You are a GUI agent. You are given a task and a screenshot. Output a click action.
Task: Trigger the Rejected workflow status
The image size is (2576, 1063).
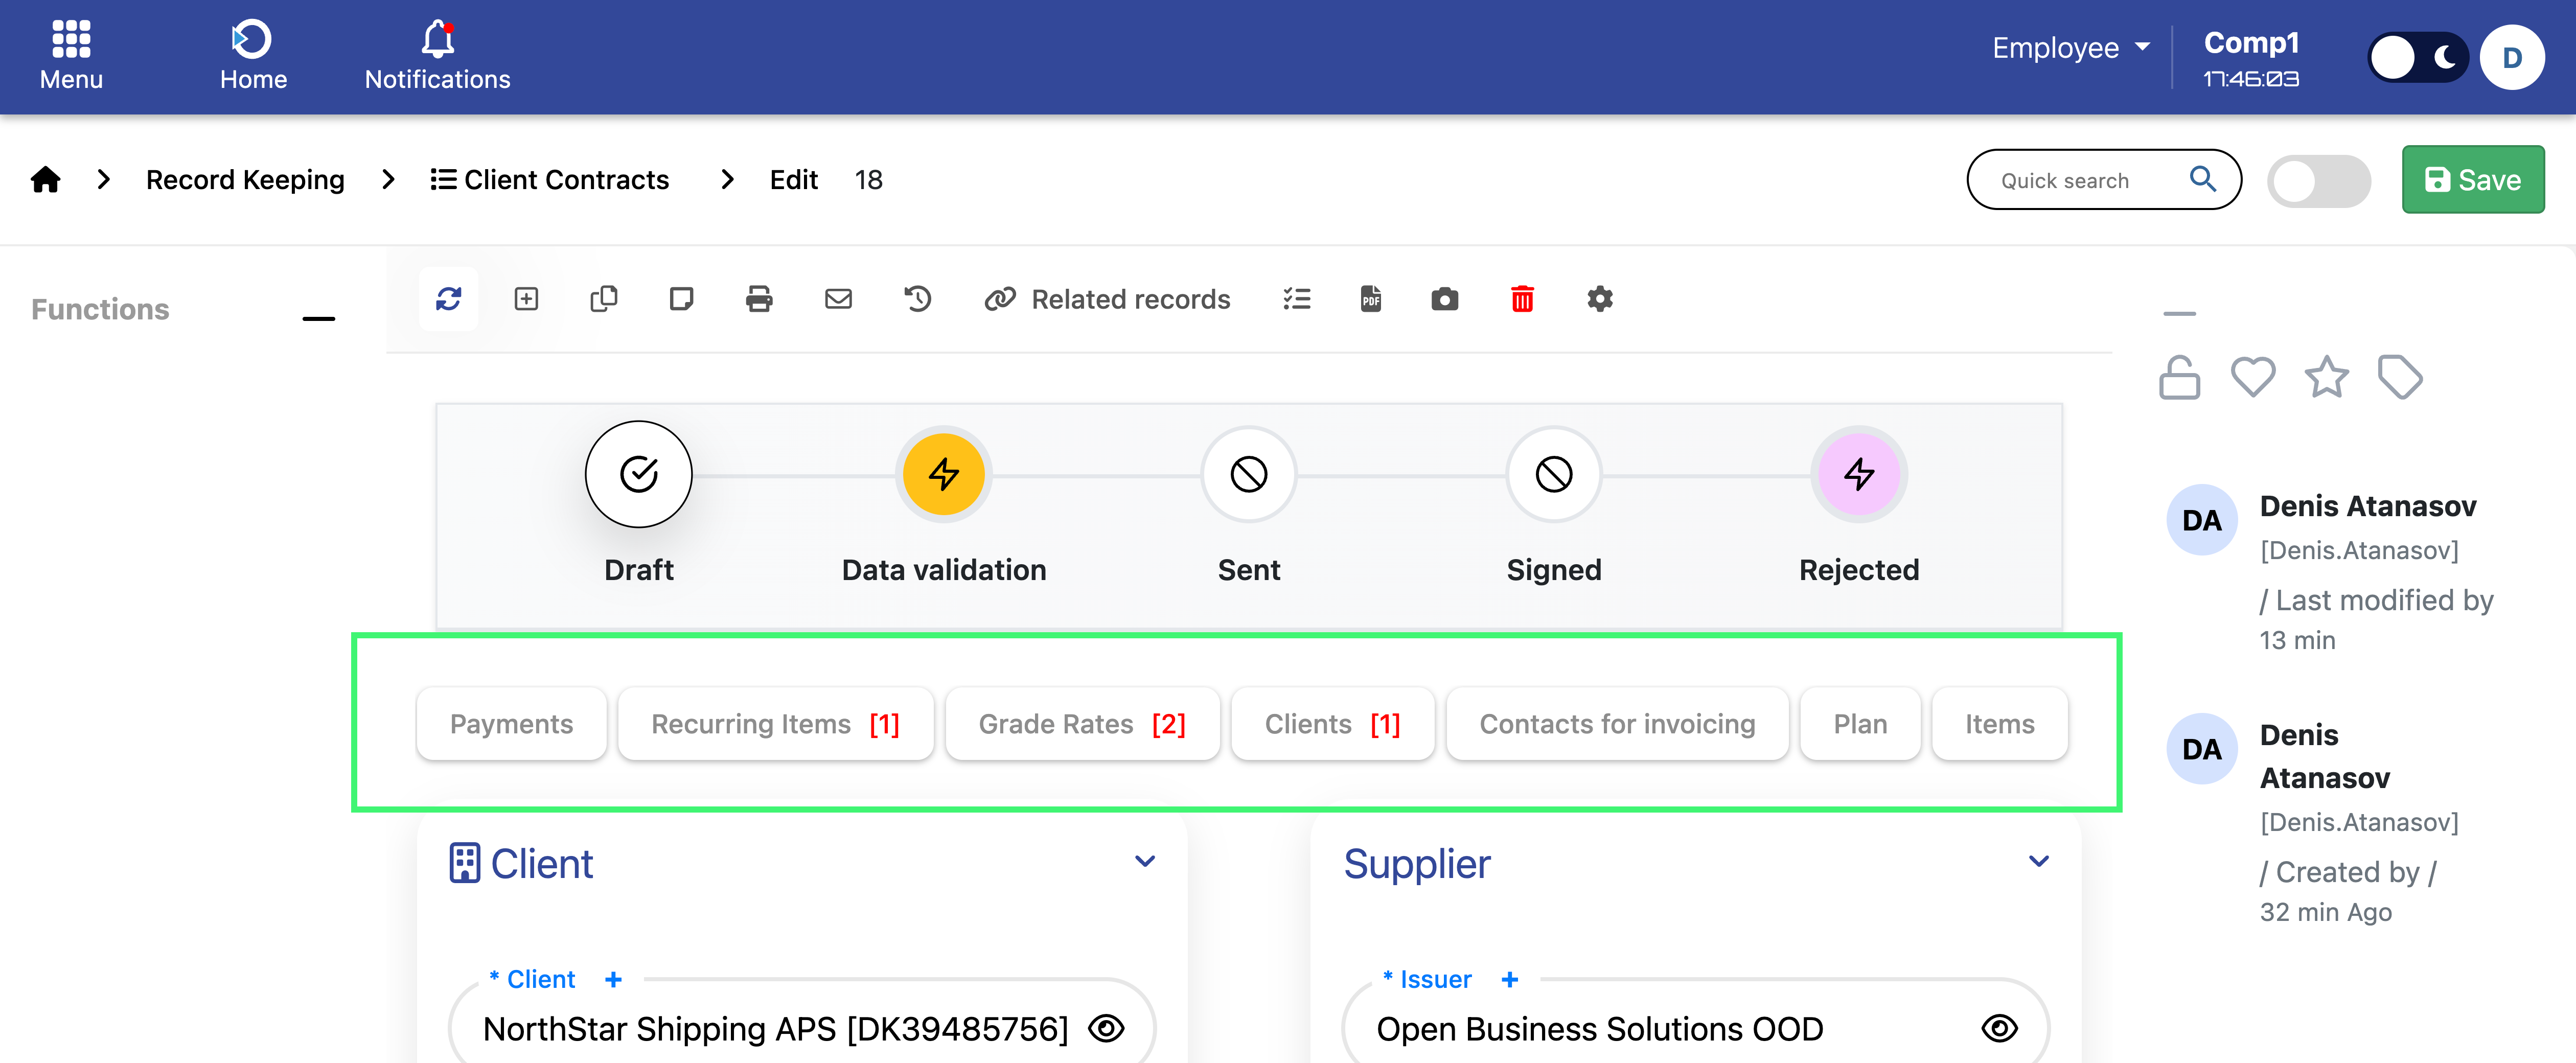click(x=1859, y=474)
